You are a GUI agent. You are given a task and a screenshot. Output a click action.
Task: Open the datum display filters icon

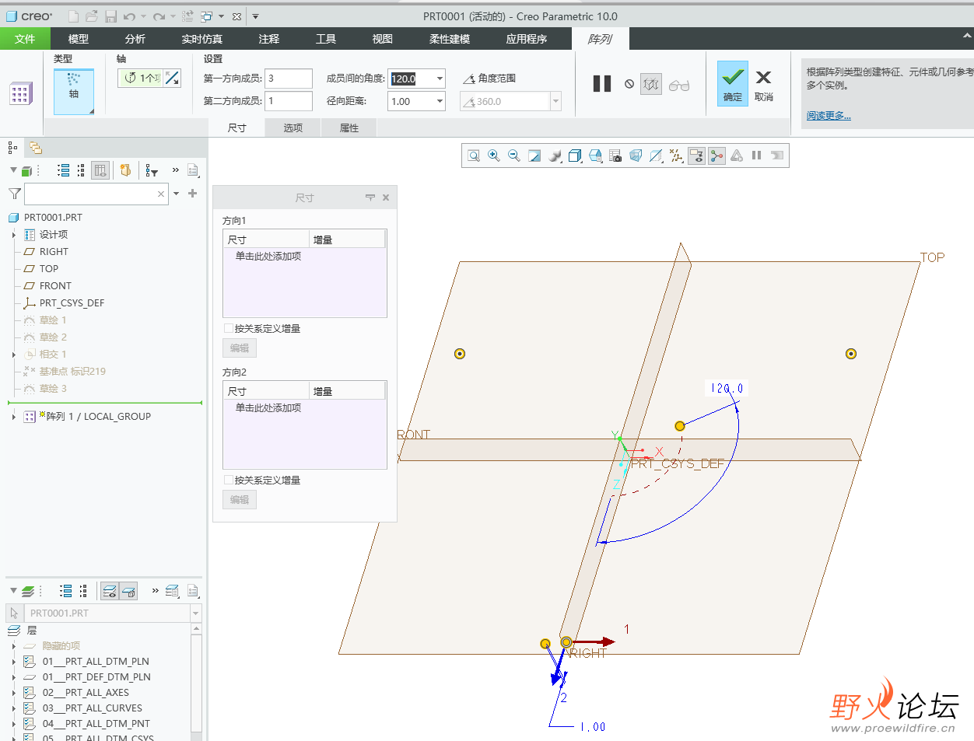pos(676,156)
